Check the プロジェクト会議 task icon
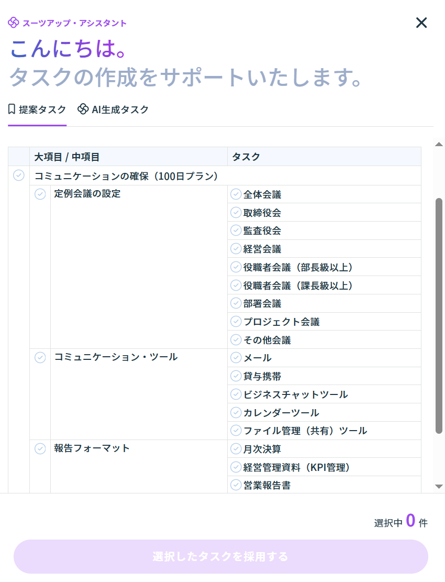Image resolution: width=445 pixels, height=582 pixels. click(236, 322)
